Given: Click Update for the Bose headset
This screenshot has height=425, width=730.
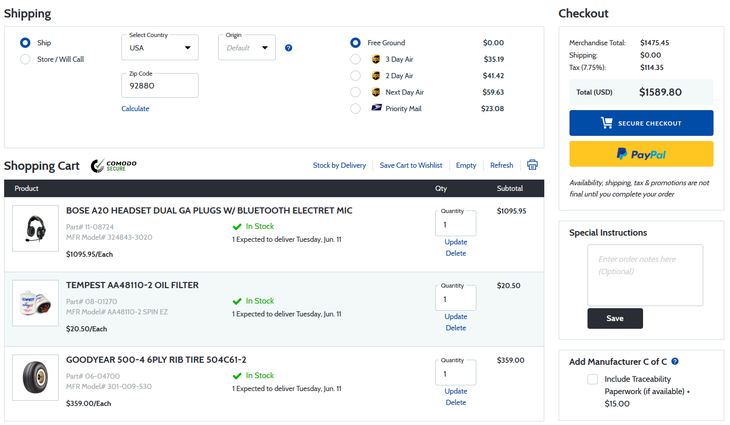Looking at the screenshot, I should pyautogui.click(x=456, y=242).
